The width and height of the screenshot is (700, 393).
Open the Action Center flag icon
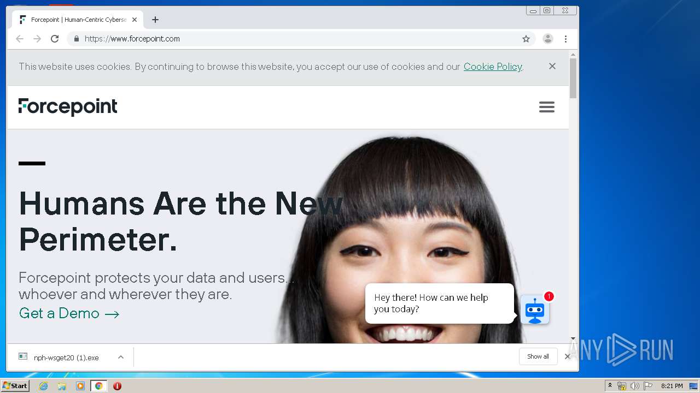click(x=648, y=386)
